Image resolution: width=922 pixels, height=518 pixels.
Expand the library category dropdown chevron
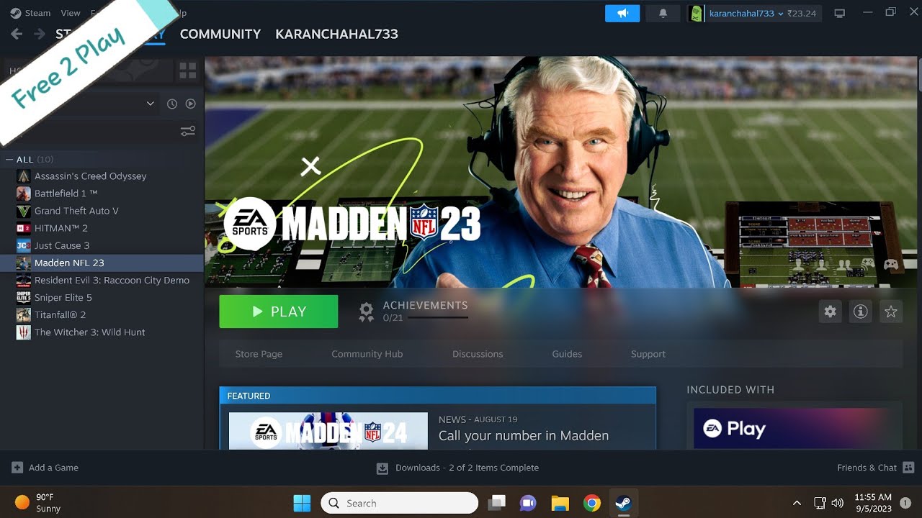pos(150,104)
